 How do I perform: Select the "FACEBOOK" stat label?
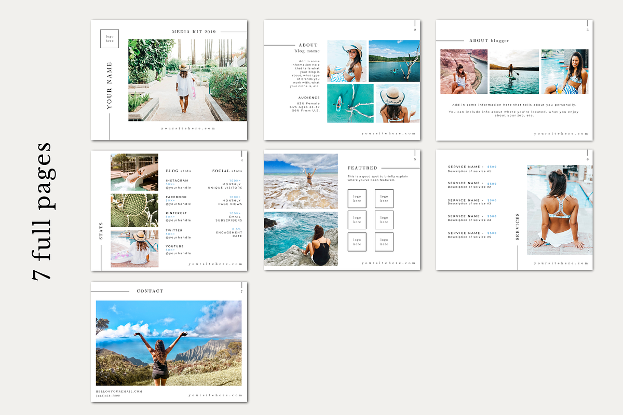click(x=176, y=197)
